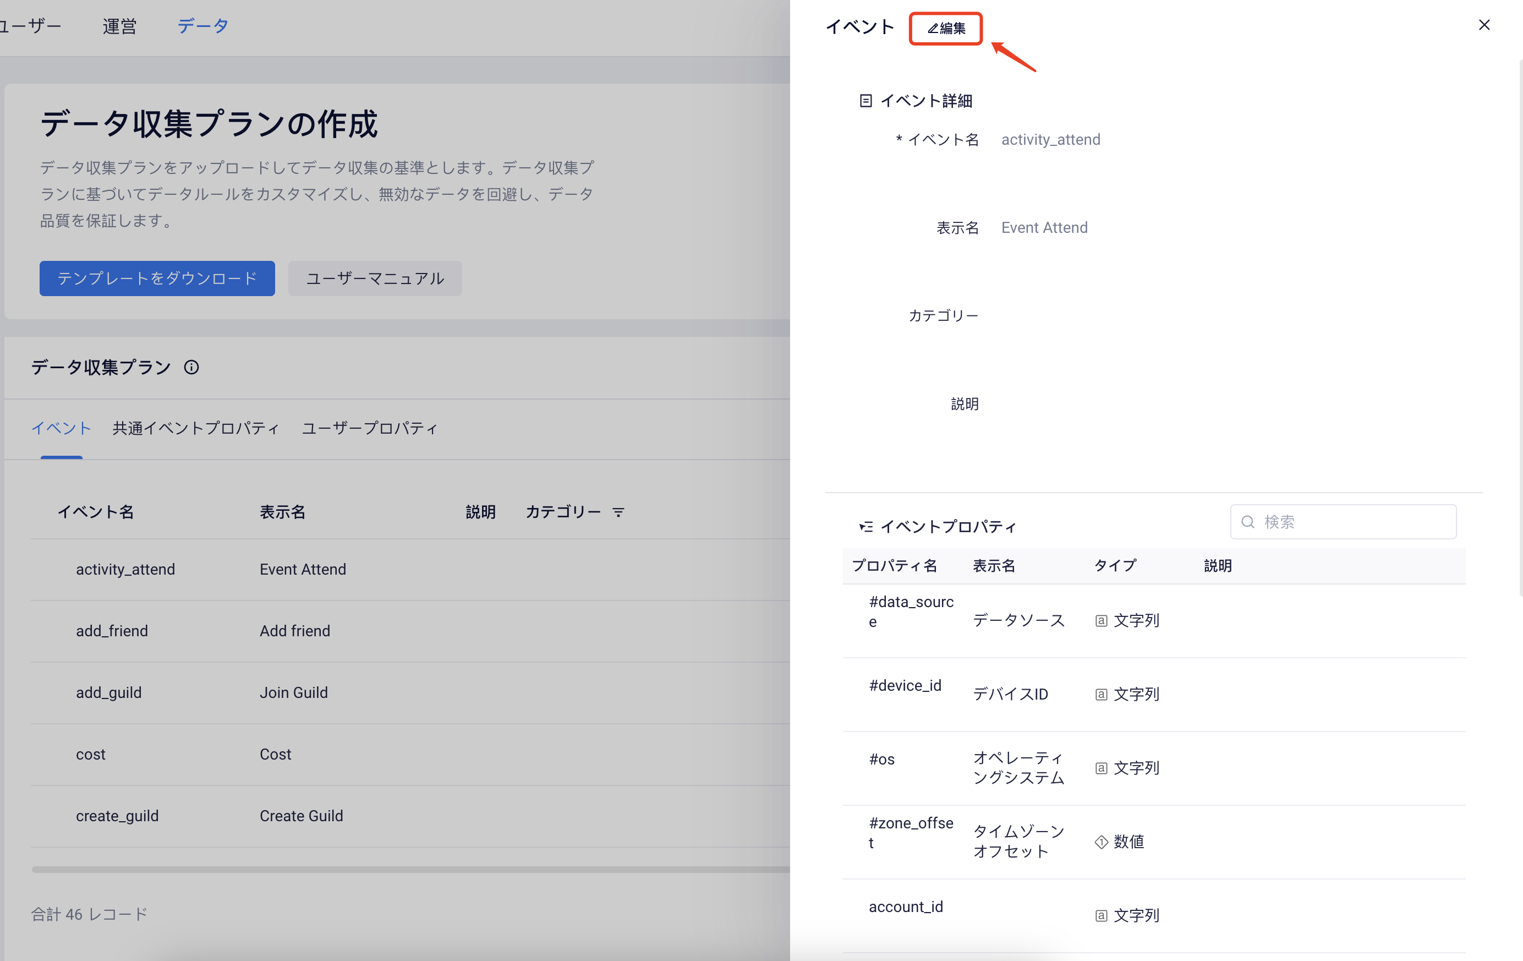
Task: Download template via テンプレートをダウンロード
Action: pyautogui.click(x=157, y=279)
